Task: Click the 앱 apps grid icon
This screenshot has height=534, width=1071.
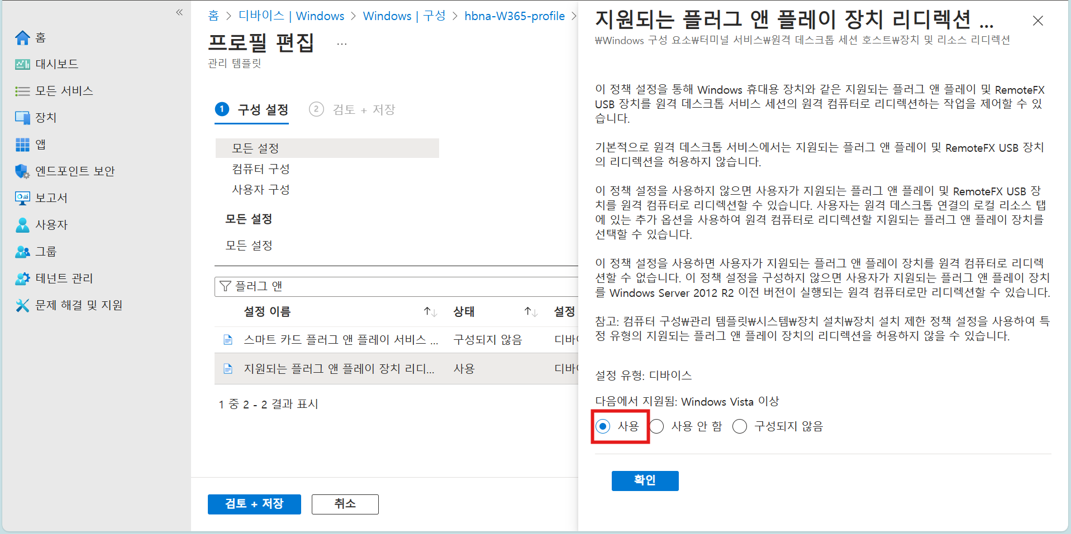Action: (x=22, y=145)
